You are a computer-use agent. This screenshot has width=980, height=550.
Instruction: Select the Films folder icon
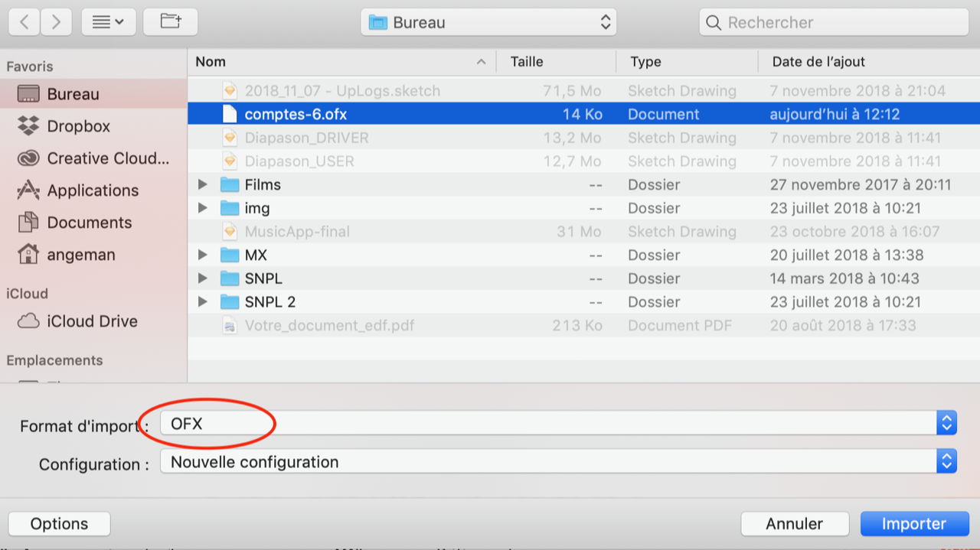tap(230, 184)
